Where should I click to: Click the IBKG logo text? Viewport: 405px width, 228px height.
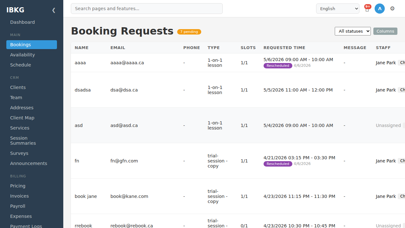click(15, 10)
